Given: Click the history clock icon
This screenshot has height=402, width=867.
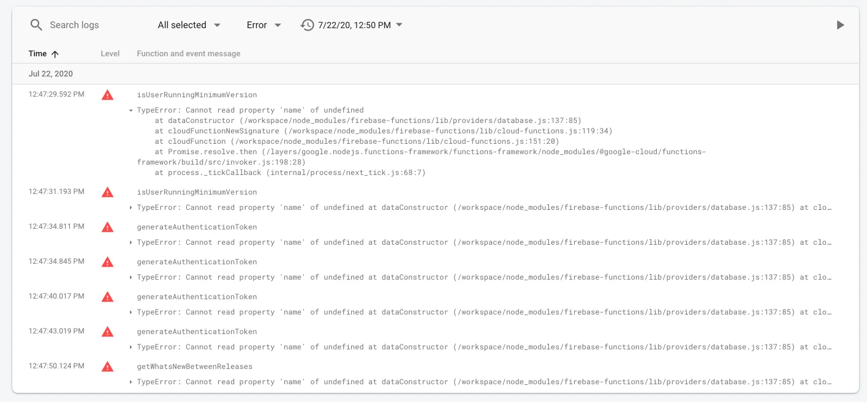Looking at the screenshot, I should tap(307, 25).
